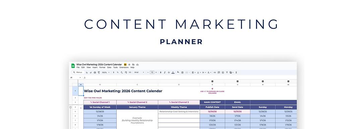This screenshot has height=129, width=362.
Task: Open the A1 name box dropdown
Action: point(80,78)
